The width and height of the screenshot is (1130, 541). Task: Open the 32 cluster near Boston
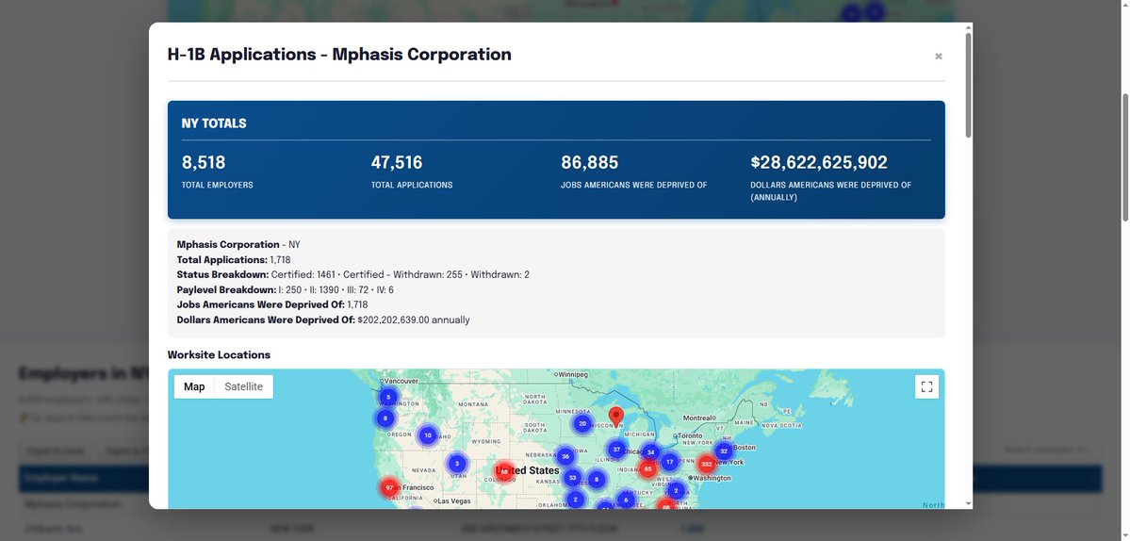click(x=724, y=451)
